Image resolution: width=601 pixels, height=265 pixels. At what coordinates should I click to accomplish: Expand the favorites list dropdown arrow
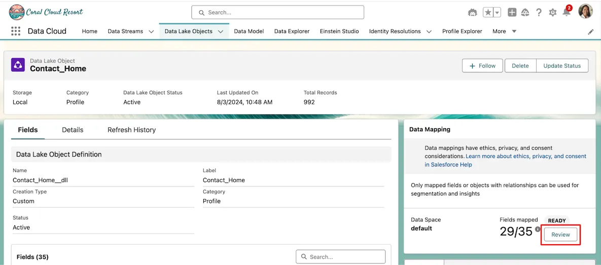497,12
